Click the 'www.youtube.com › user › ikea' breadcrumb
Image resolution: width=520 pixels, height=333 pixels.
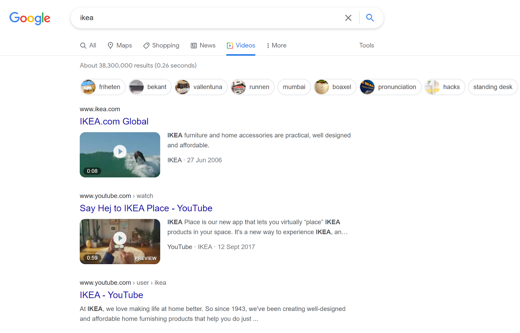click(x=123, y=283)
